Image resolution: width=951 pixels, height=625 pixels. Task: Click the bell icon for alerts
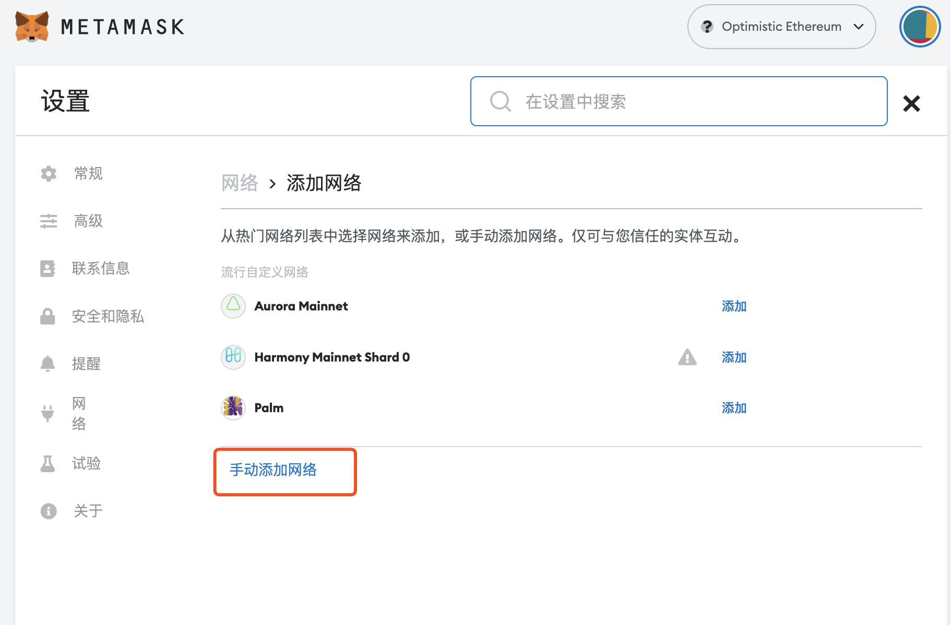(x=47, y=364)
